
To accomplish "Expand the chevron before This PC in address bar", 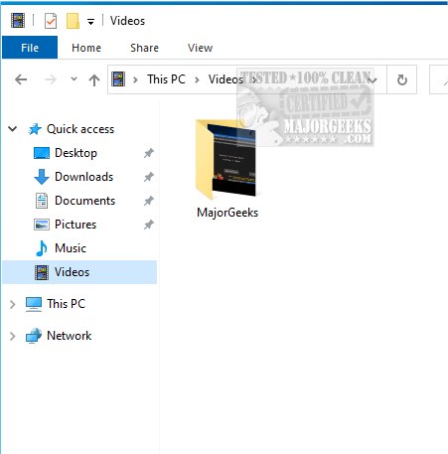I will coord(135,79).
